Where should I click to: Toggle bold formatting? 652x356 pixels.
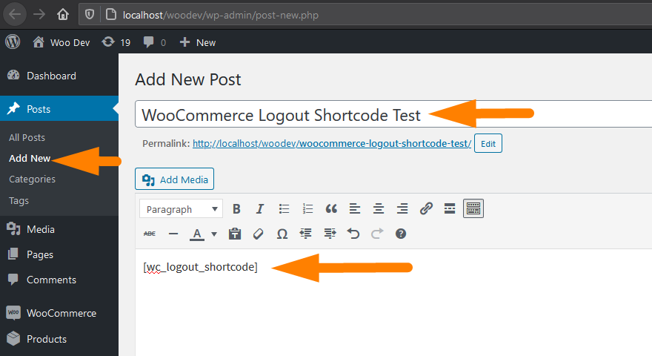(x=236, y=208)
